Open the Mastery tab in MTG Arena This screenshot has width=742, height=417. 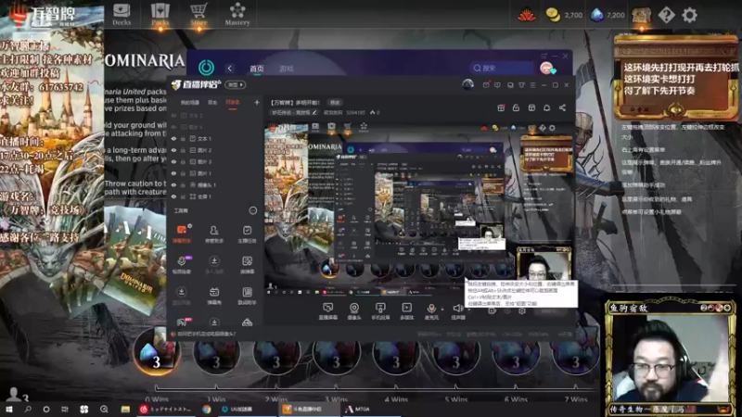(237, 14)
